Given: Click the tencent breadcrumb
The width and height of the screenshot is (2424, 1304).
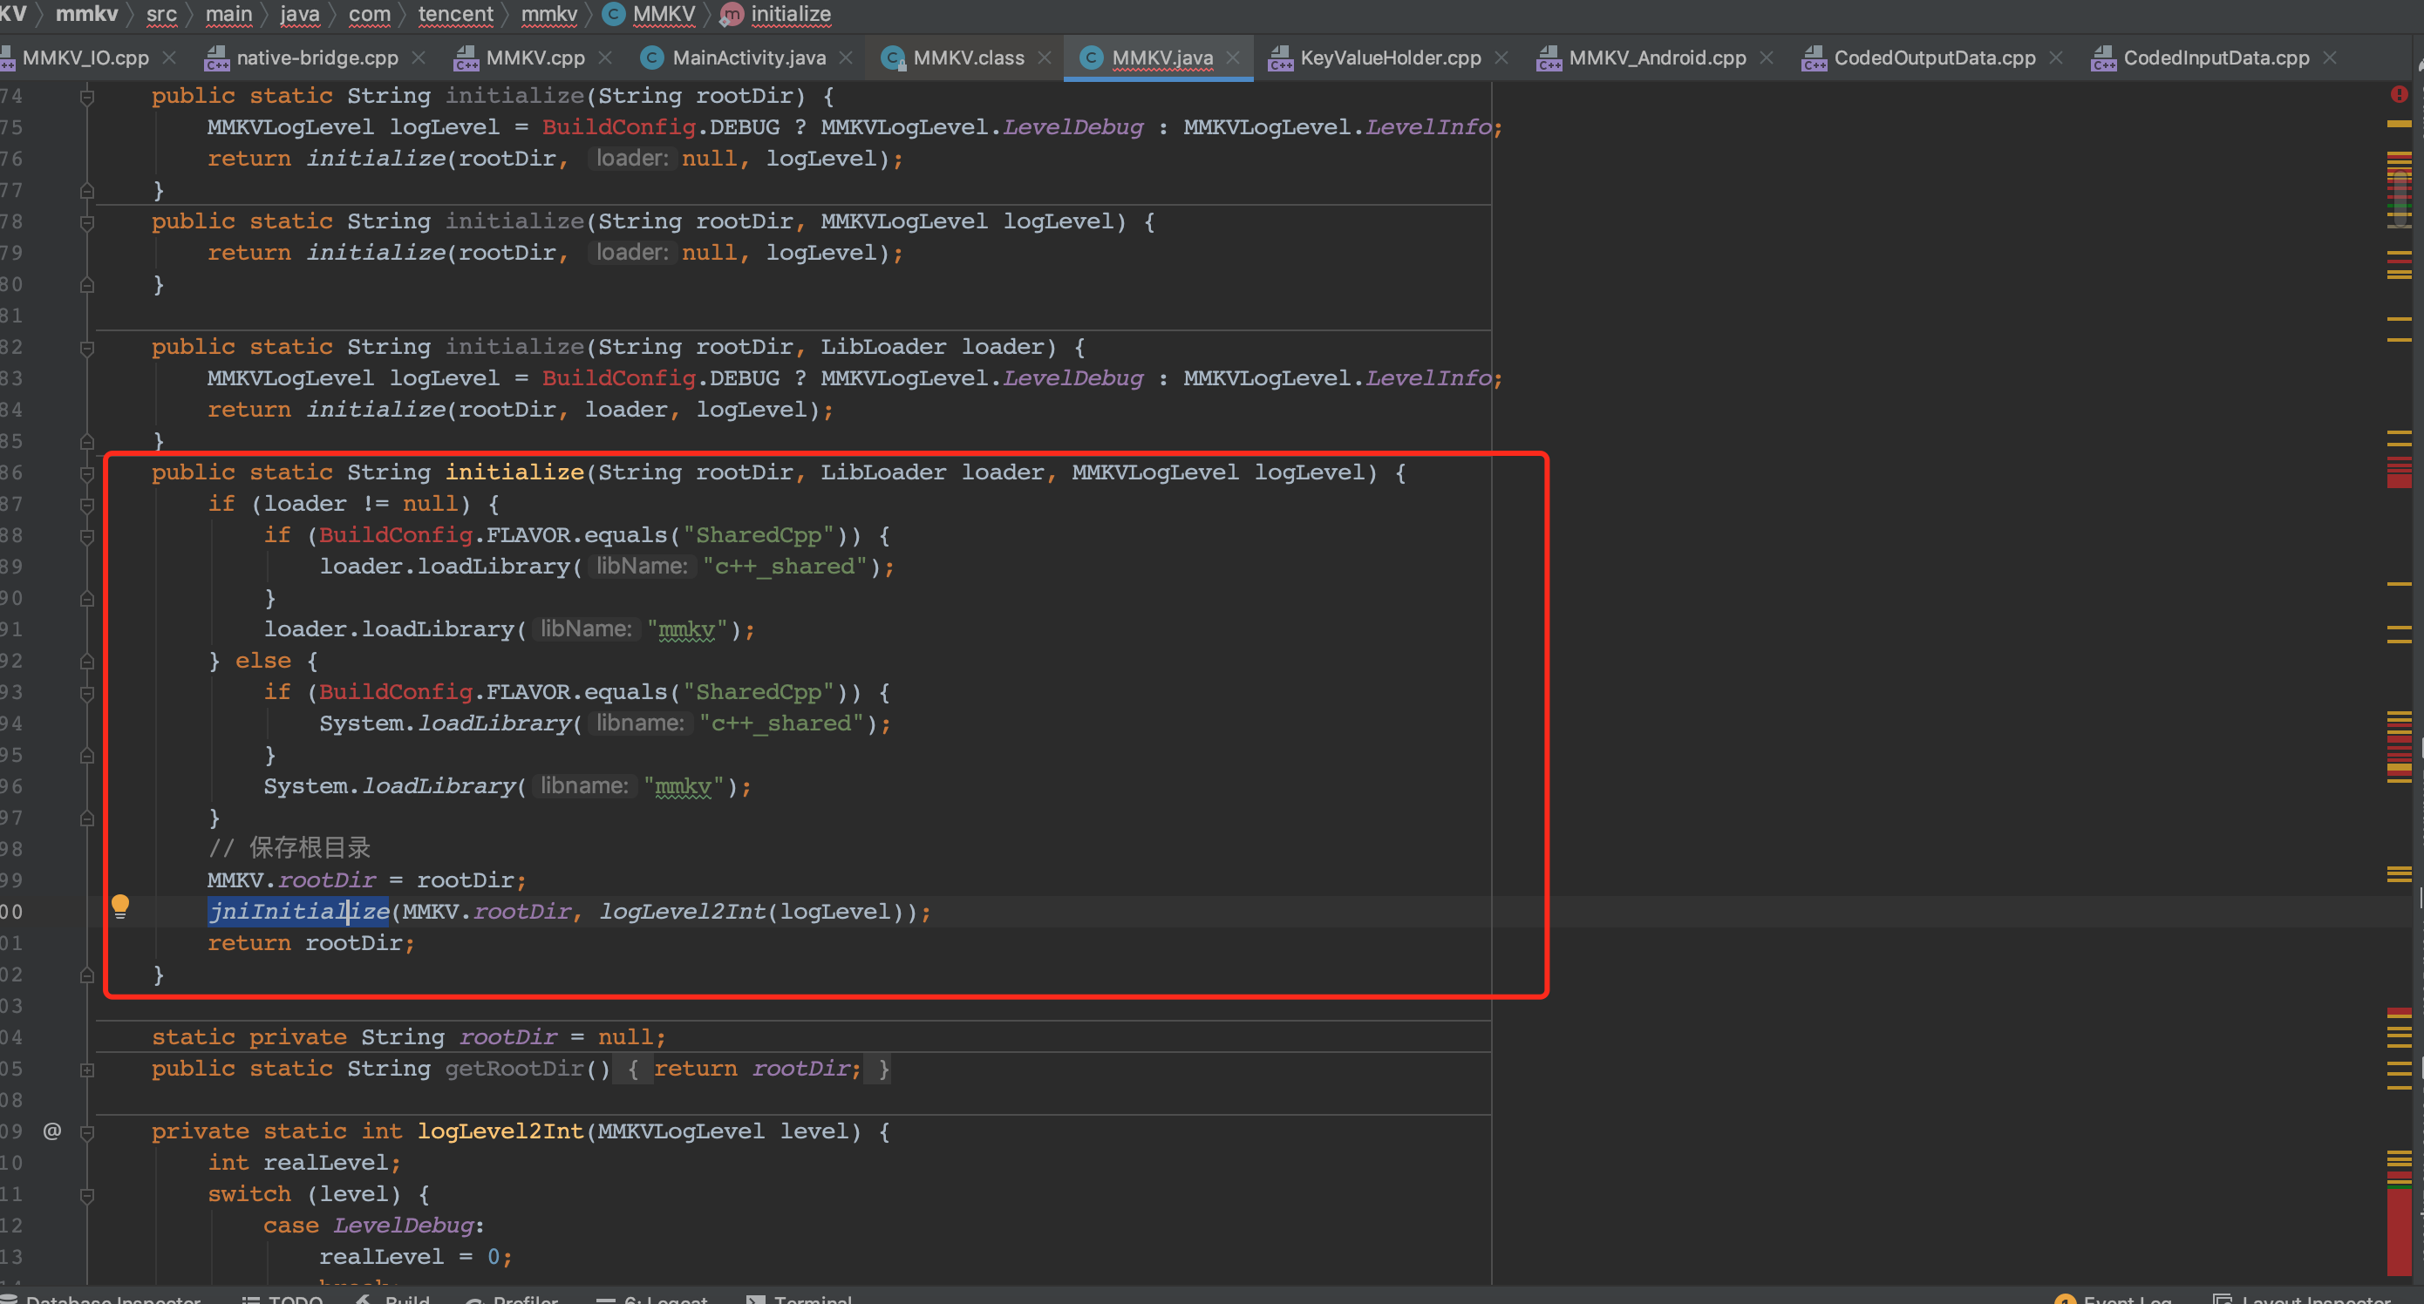Looking at the screenshot, I should click(x=455, y=14).
